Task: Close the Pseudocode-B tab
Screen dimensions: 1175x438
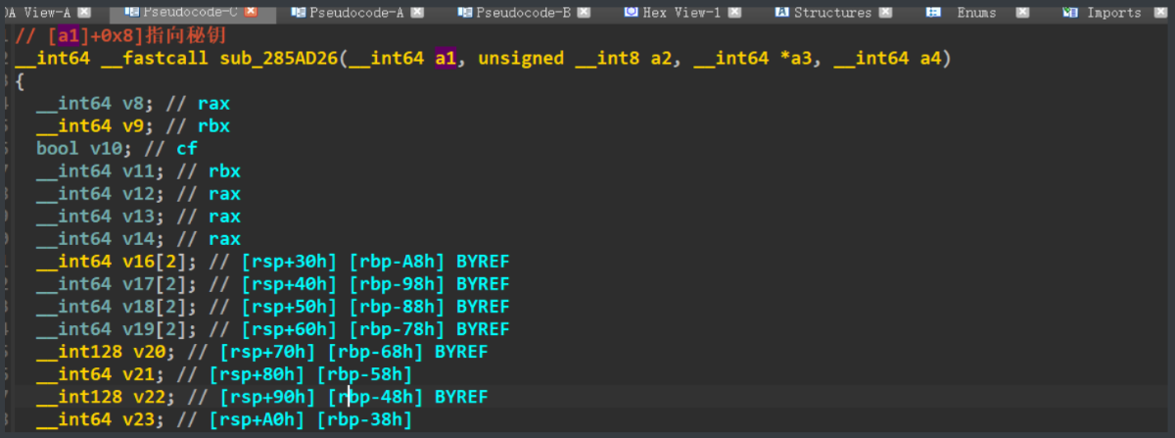Action: click(584, 13)
